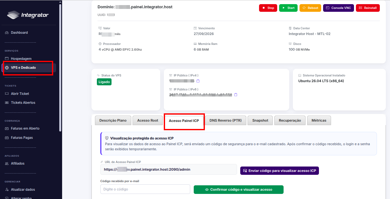Start the VPS with green Start button
The height and width of the screenshot is (199, 390).
(288, 8)
